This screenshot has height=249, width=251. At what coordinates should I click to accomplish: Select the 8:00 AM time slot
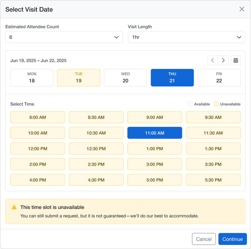(37, 117)
